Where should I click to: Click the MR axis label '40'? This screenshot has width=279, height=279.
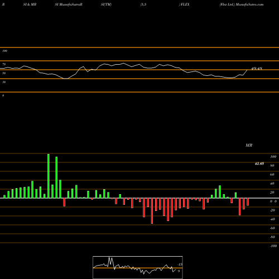coord(272,184)
